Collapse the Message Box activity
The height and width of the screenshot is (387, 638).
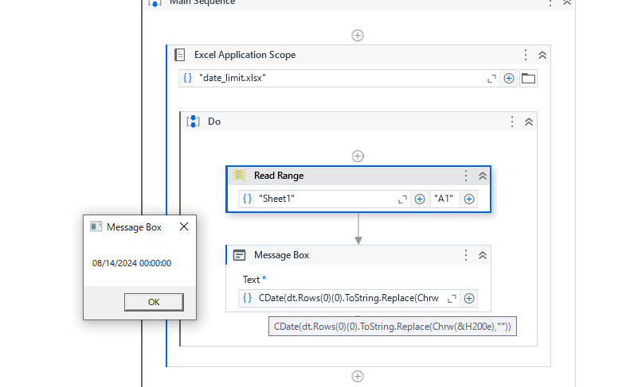tap(483, 255)
